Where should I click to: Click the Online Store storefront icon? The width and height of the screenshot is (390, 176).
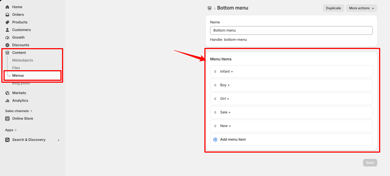pos(7,118)
